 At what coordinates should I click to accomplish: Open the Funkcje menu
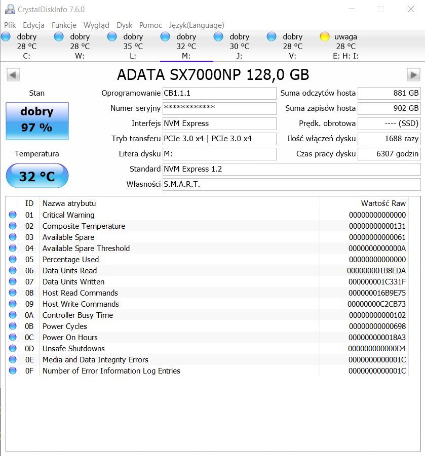tap(64, 25)
